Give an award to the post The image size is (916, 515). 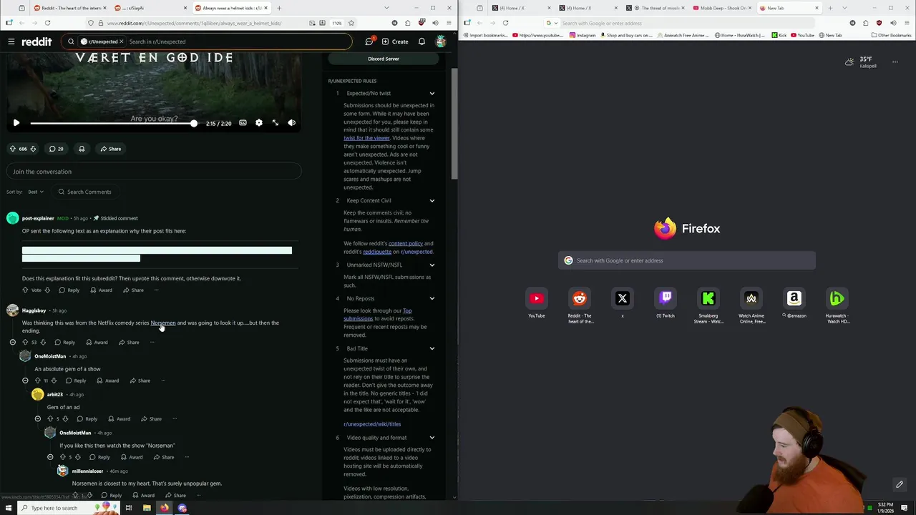pos(82,149)
